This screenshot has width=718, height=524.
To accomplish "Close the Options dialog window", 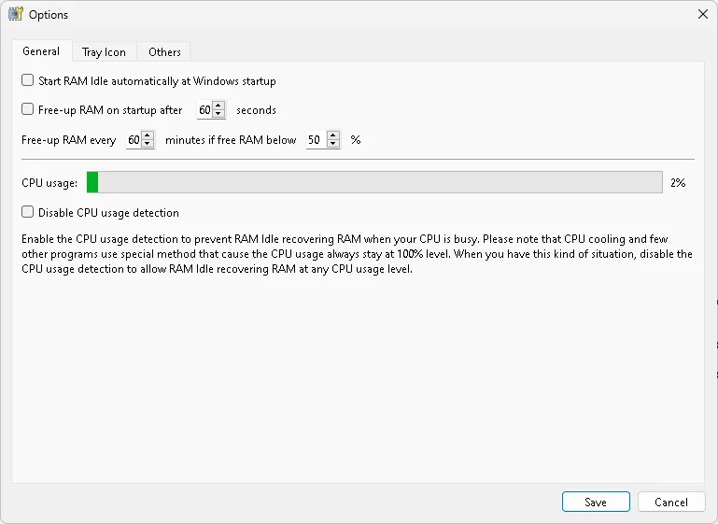I will [702, 14].
